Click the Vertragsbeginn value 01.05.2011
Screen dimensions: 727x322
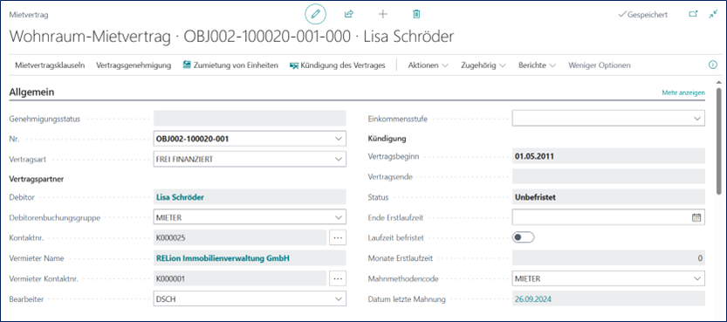(x=534, y=156)
